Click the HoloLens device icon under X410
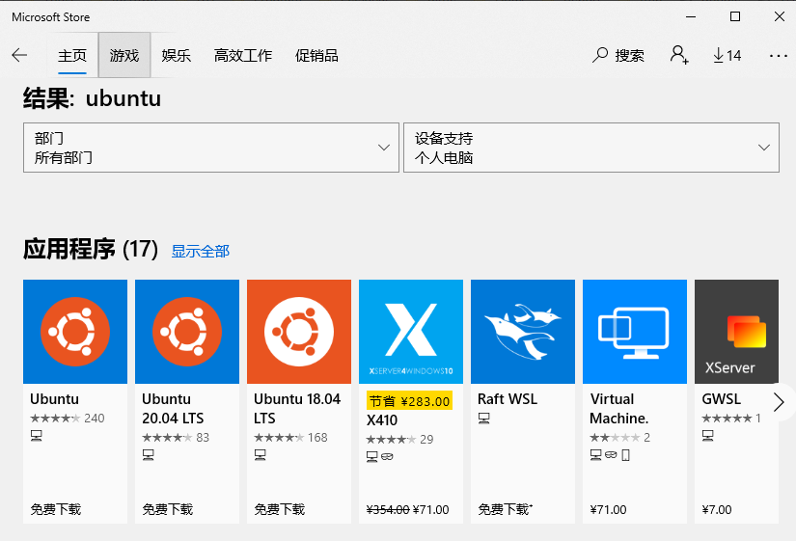 click(387, 457)
